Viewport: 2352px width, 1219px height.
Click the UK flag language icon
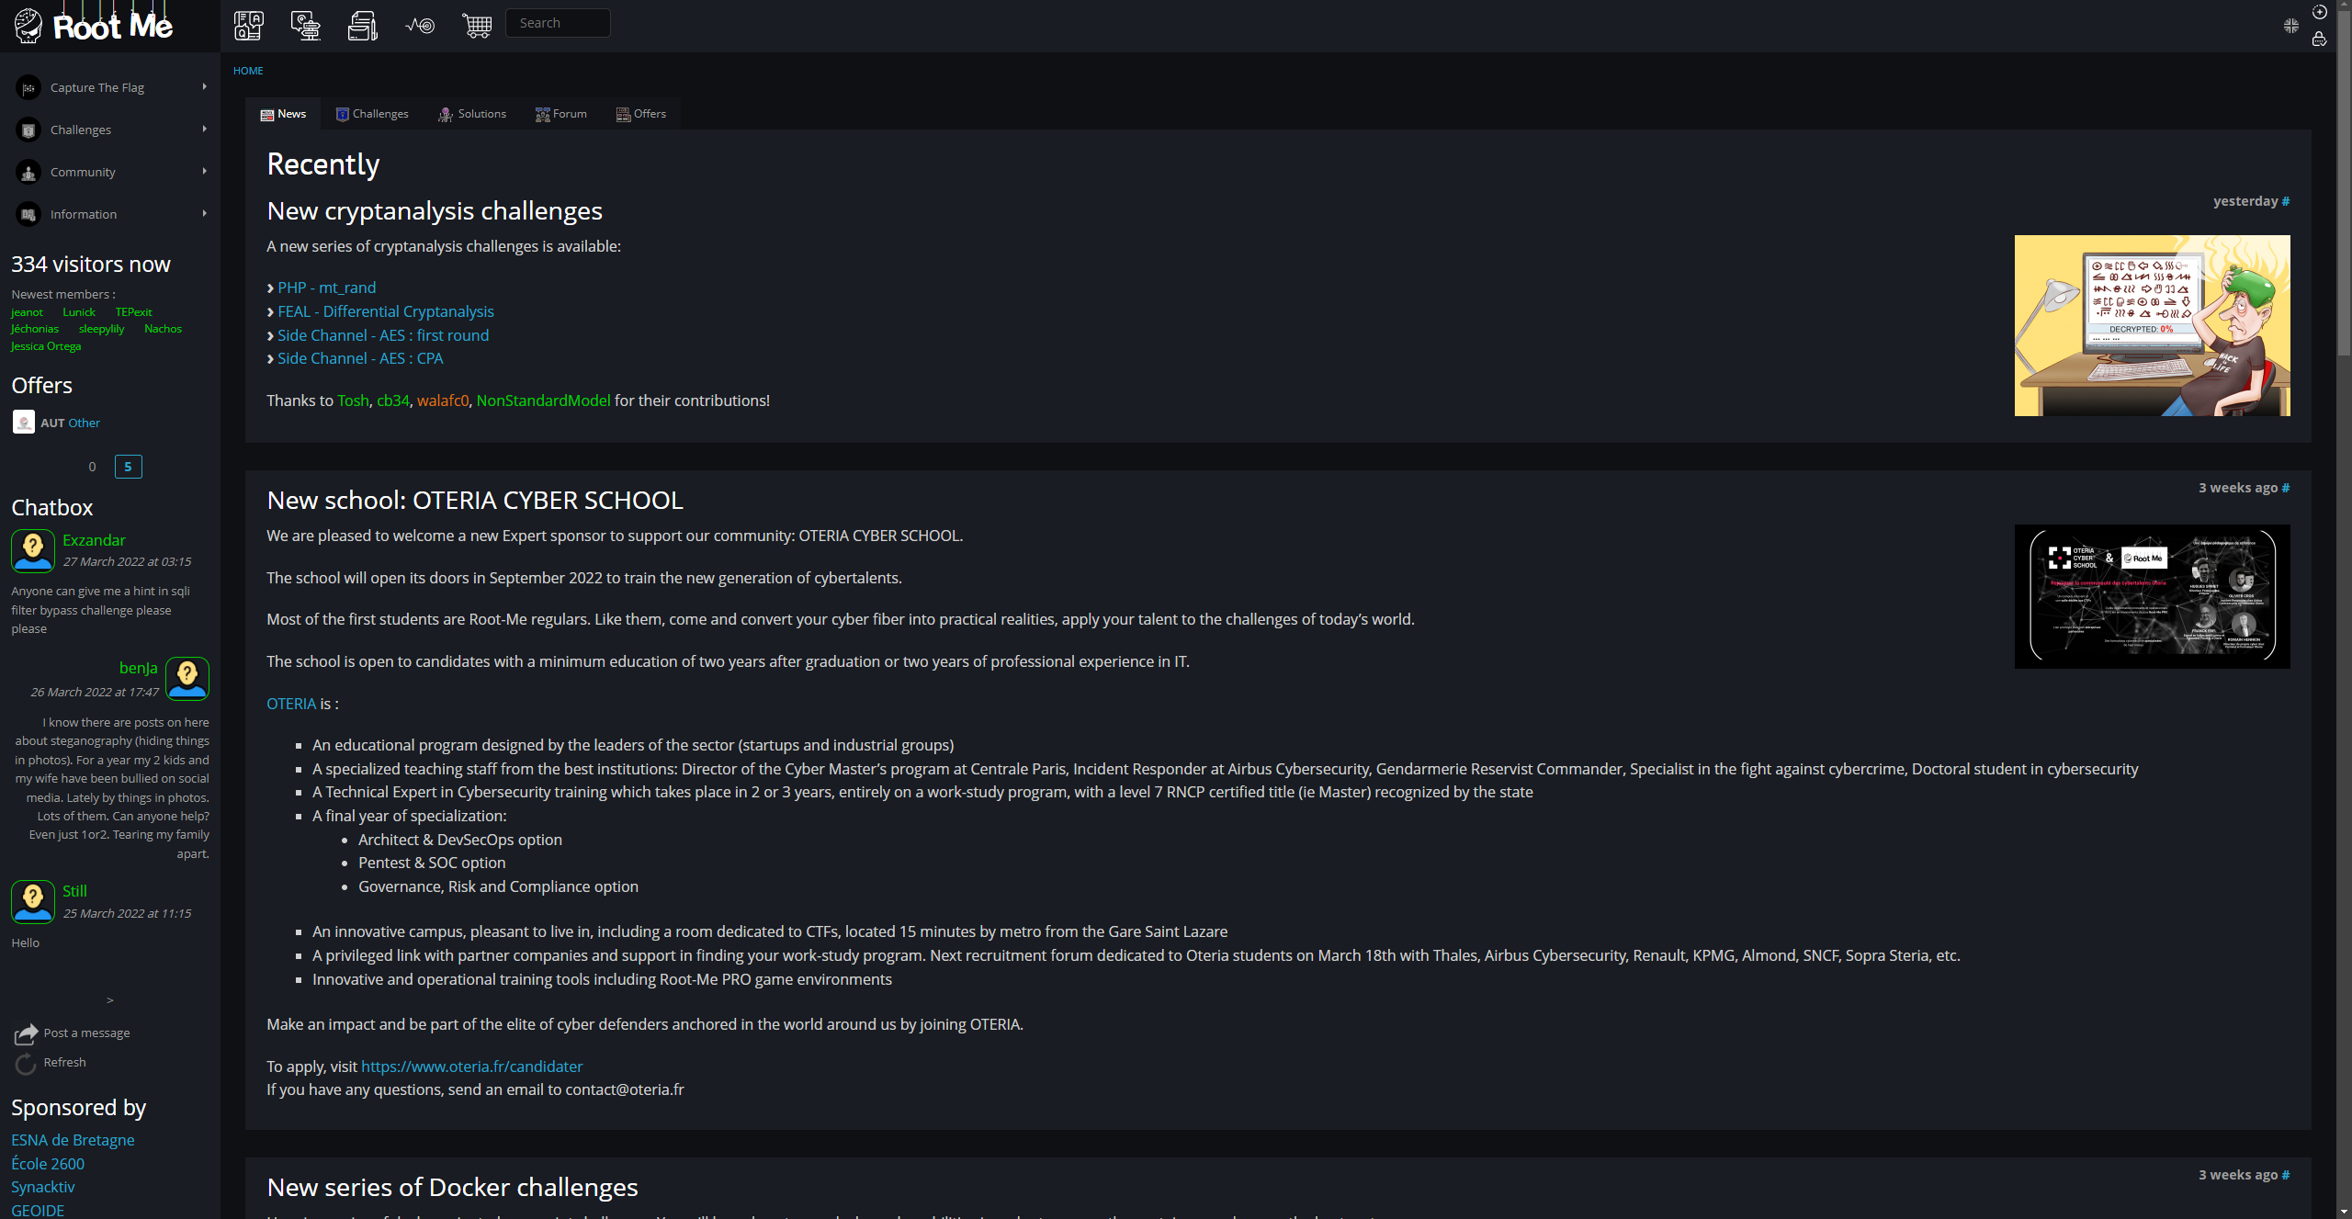2290,26
